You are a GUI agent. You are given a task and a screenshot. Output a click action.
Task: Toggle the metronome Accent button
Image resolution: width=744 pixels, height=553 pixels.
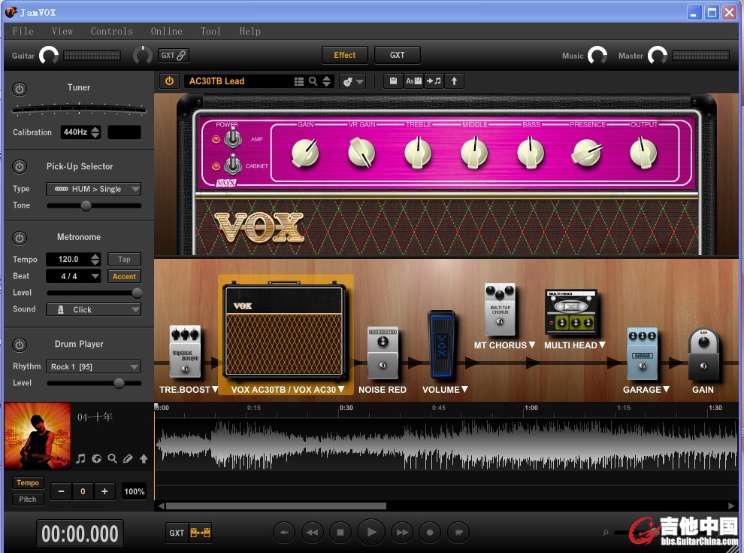(x=124, y=277)
